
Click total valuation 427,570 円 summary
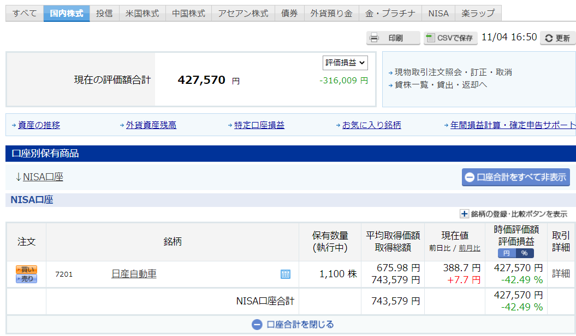[x=209, y=80]
